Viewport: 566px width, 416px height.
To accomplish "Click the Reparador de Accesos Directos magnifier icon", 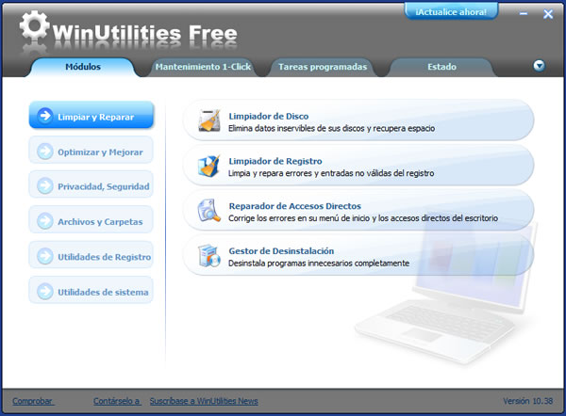I will 208,210.
